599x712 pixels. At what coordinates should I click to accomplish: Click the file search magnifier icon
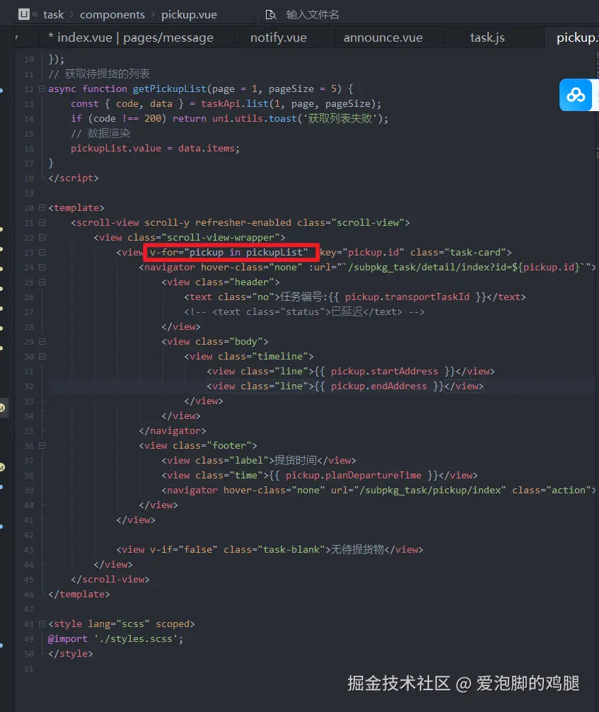click(x=271, y=15)
